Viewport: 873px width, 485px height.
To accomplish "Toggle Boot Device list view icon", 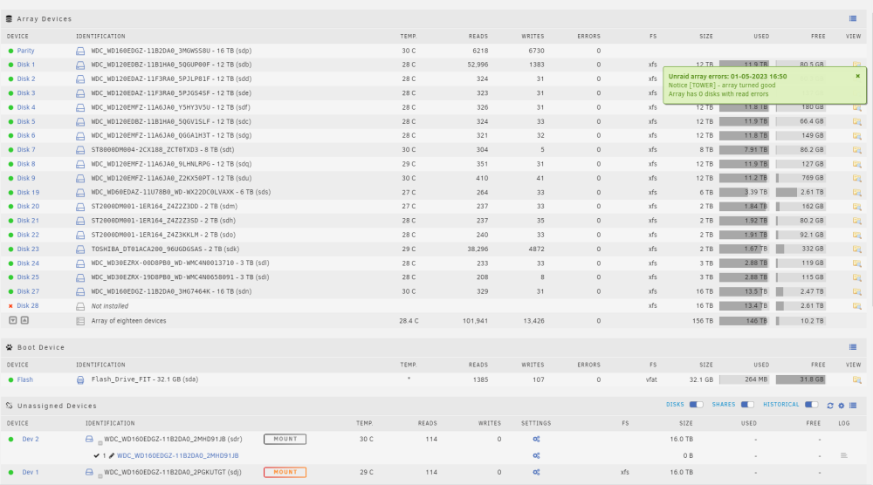I will 853,348.
